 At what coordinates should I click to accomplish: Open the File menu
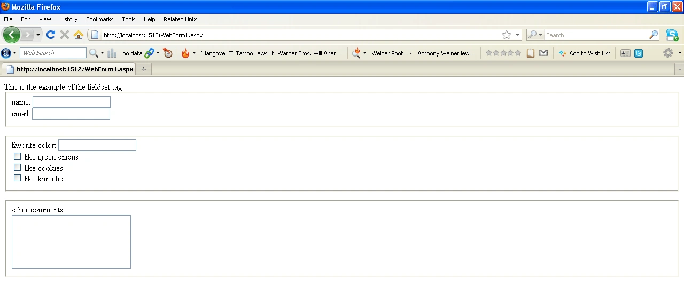pos(8,19)
